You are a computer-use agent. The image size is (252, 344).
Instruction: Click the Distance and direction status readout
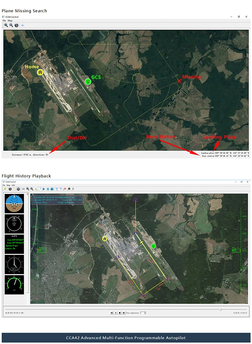pos(30,155)
